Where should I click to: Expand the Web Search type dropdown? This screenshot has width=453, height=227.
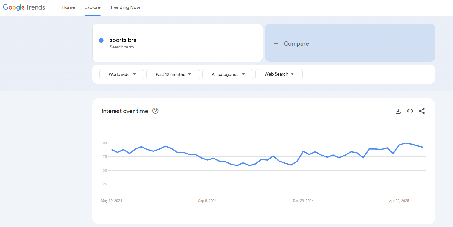pos(279,74)
